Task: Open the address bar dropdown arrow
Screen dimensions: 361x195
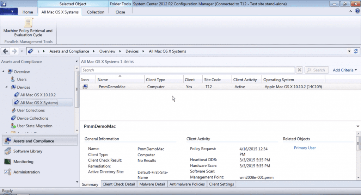Action: tap(349, 51)
